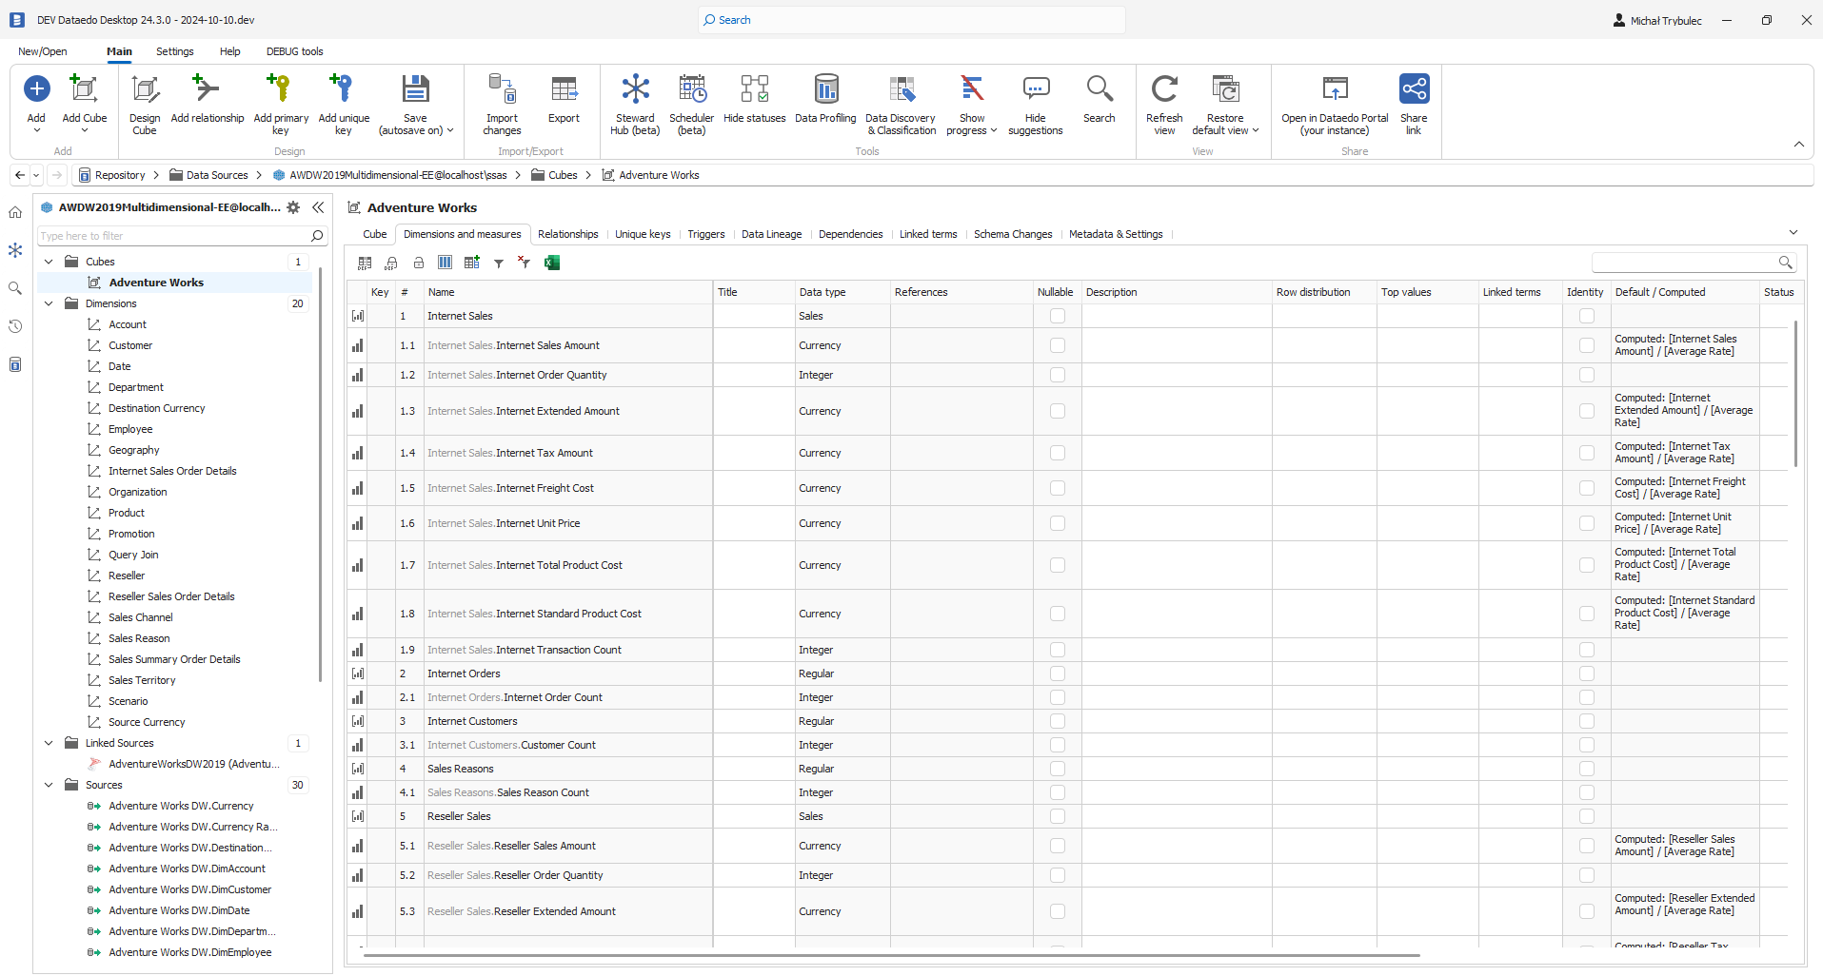The height and width of the screenshot is (976, 1823).
Task: Toggle Nullable for Internet Orders row
Action: click(1057, 673)
